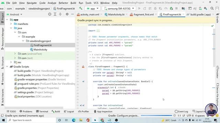Expand the manifests folder
Image resolution: width=220 pixels, height=123 pixels.
coord(11,24)
